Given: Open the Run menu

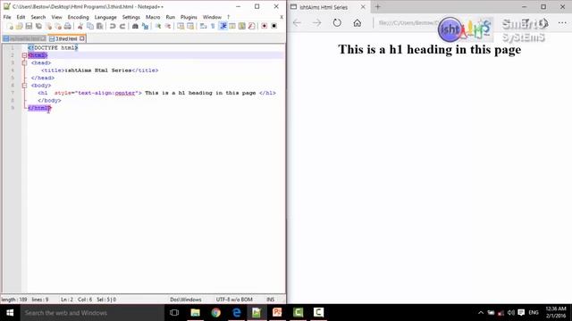Looking at the screenshot, I should point(171,17).
